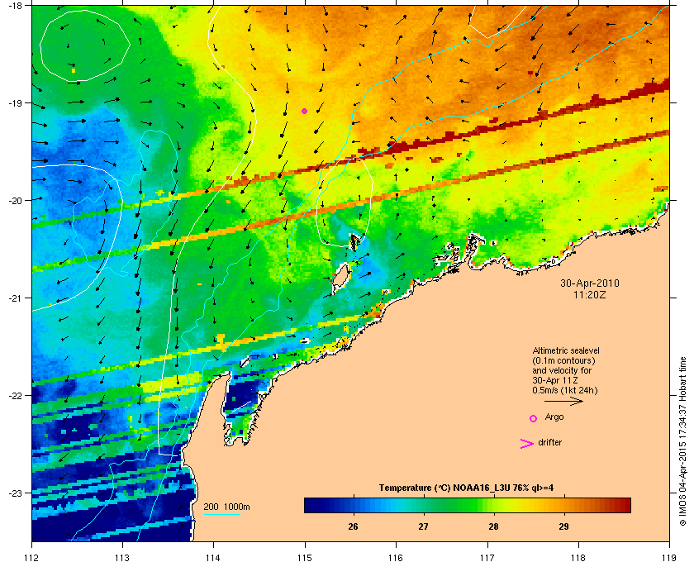Click the longitude axis label 113
This screenshot has width=694, height=562.
122,558
